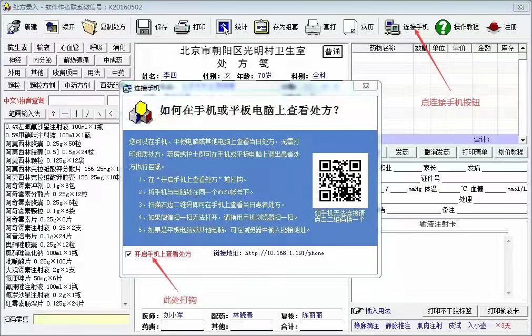Click the 保存 (Save) floppy disk icon
532x336 pixels.
144,27
